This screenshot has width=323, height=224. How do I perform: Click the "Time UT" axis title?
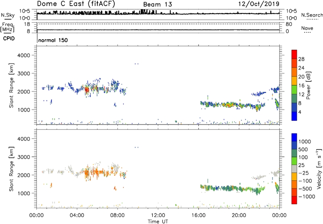(x=158, y=221)
